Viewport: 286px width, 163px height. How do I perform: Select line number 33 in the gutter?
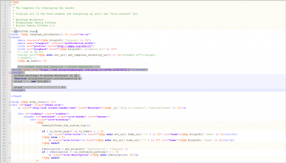coord(4,96)
